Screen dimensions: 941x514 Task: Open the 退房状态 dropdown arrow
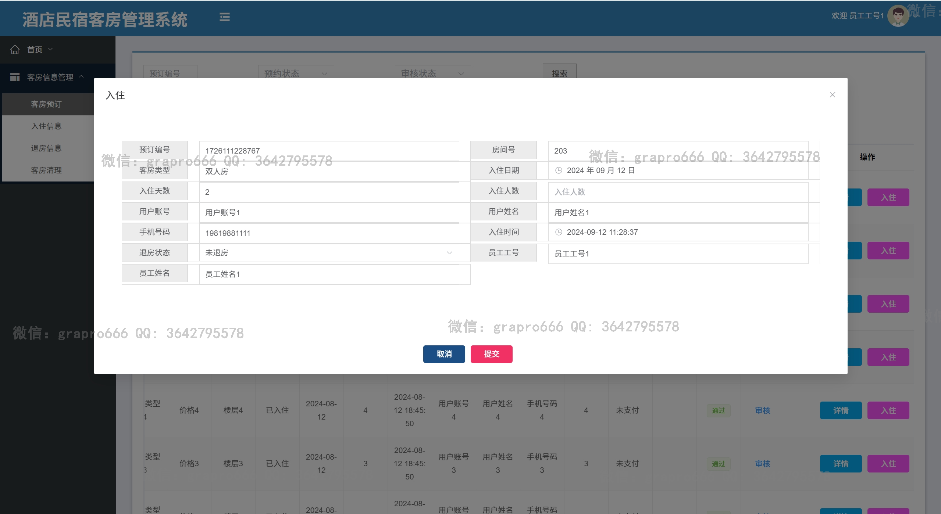click(x=449, y=252)
